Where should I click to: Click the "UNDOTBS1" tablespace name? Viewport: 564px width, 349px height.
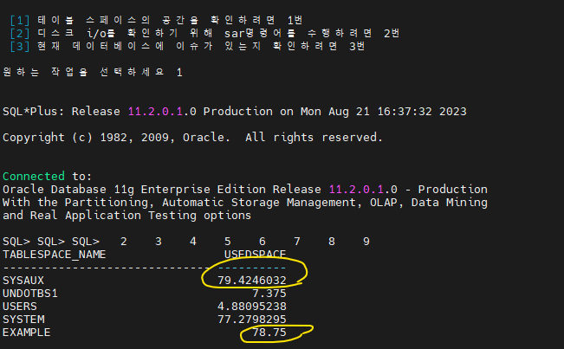(x=29, y=294)
